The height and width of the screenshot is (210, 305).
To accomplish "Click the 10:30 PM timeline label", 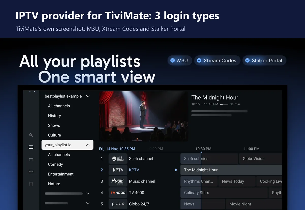I will tap(203, 149).
